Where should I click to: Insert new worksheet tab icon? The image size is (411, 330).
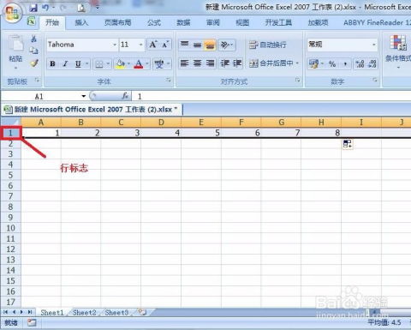pyautogui.click(x=142, y=312)
